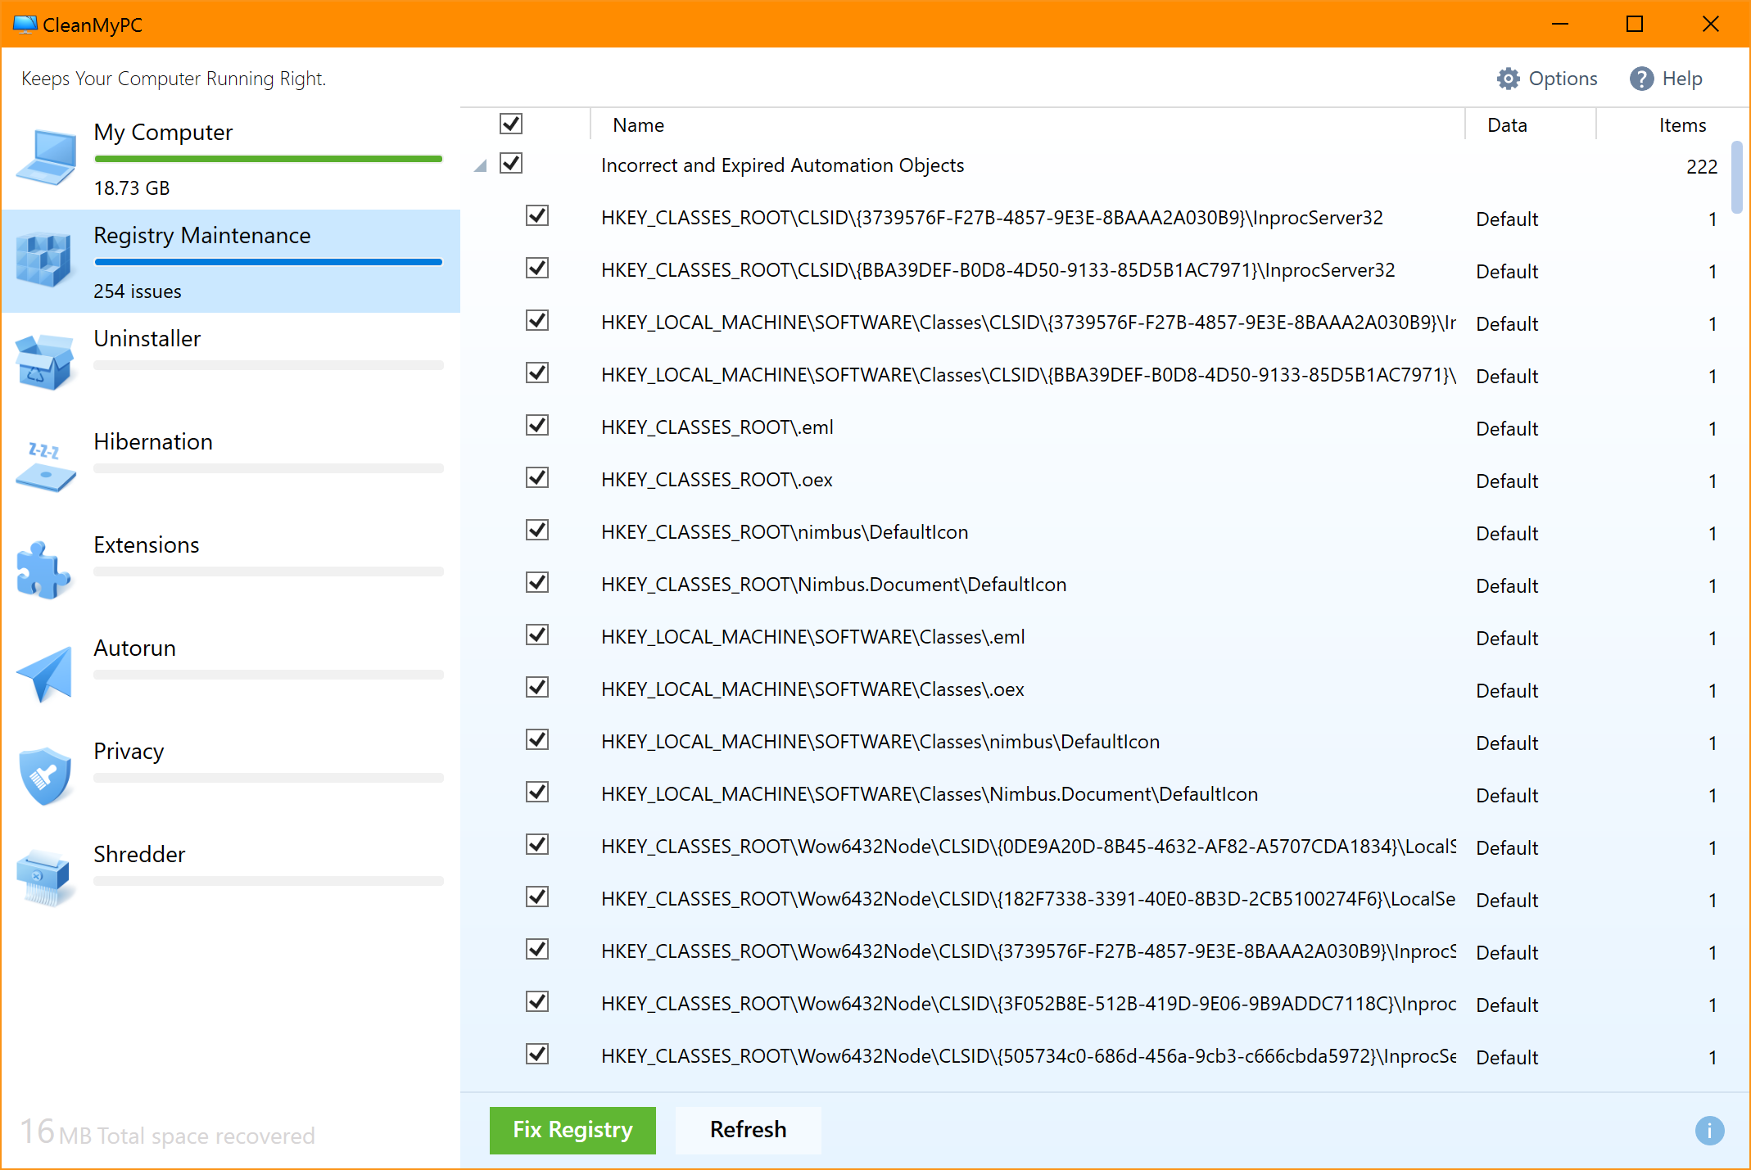The image size is (1751, 1170).
Task: Uncheck the HKEY_CLASSES_ROOT\.eml entry checkbox
Action: coord(537,426)
